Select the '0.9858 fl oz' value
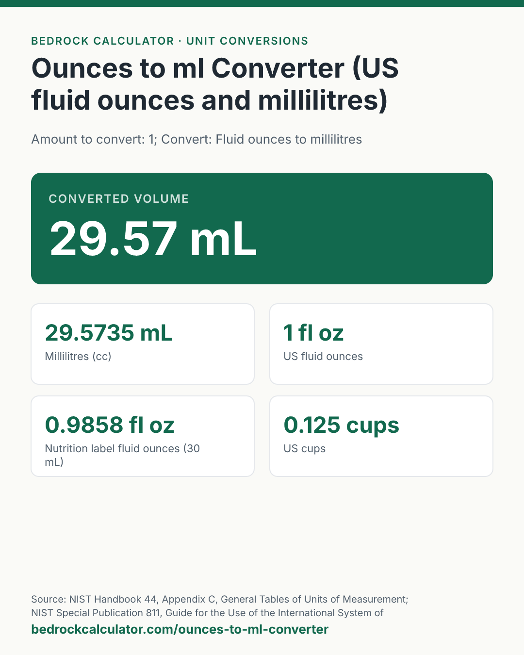524x655 pixels. coord(110,425)
